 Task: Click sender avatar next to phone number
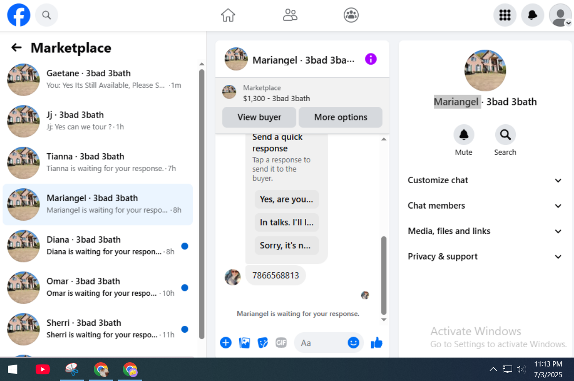tap(233, 277)
